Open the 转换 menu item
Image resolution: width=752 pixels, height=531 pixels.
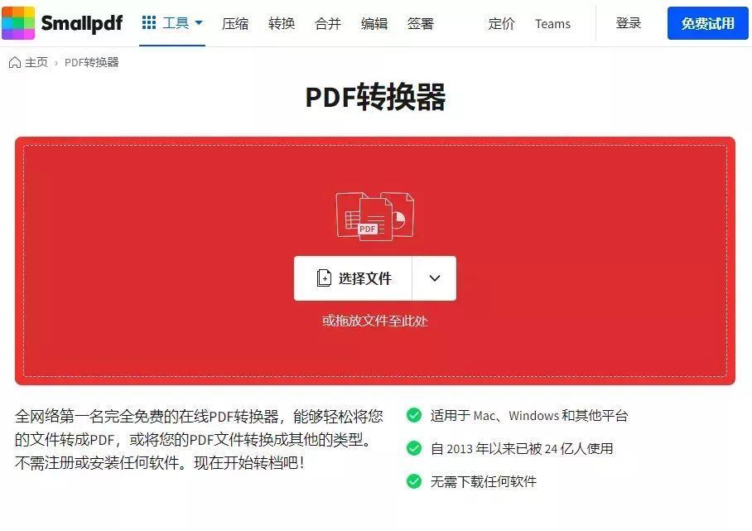click(x=282, y=23)
